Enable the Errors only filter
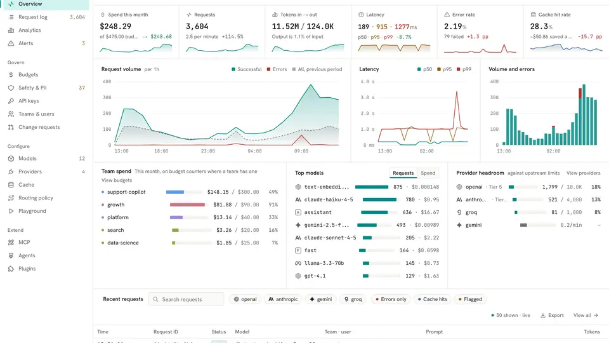This screenshot has height=343, width=609. click(391, 299)
